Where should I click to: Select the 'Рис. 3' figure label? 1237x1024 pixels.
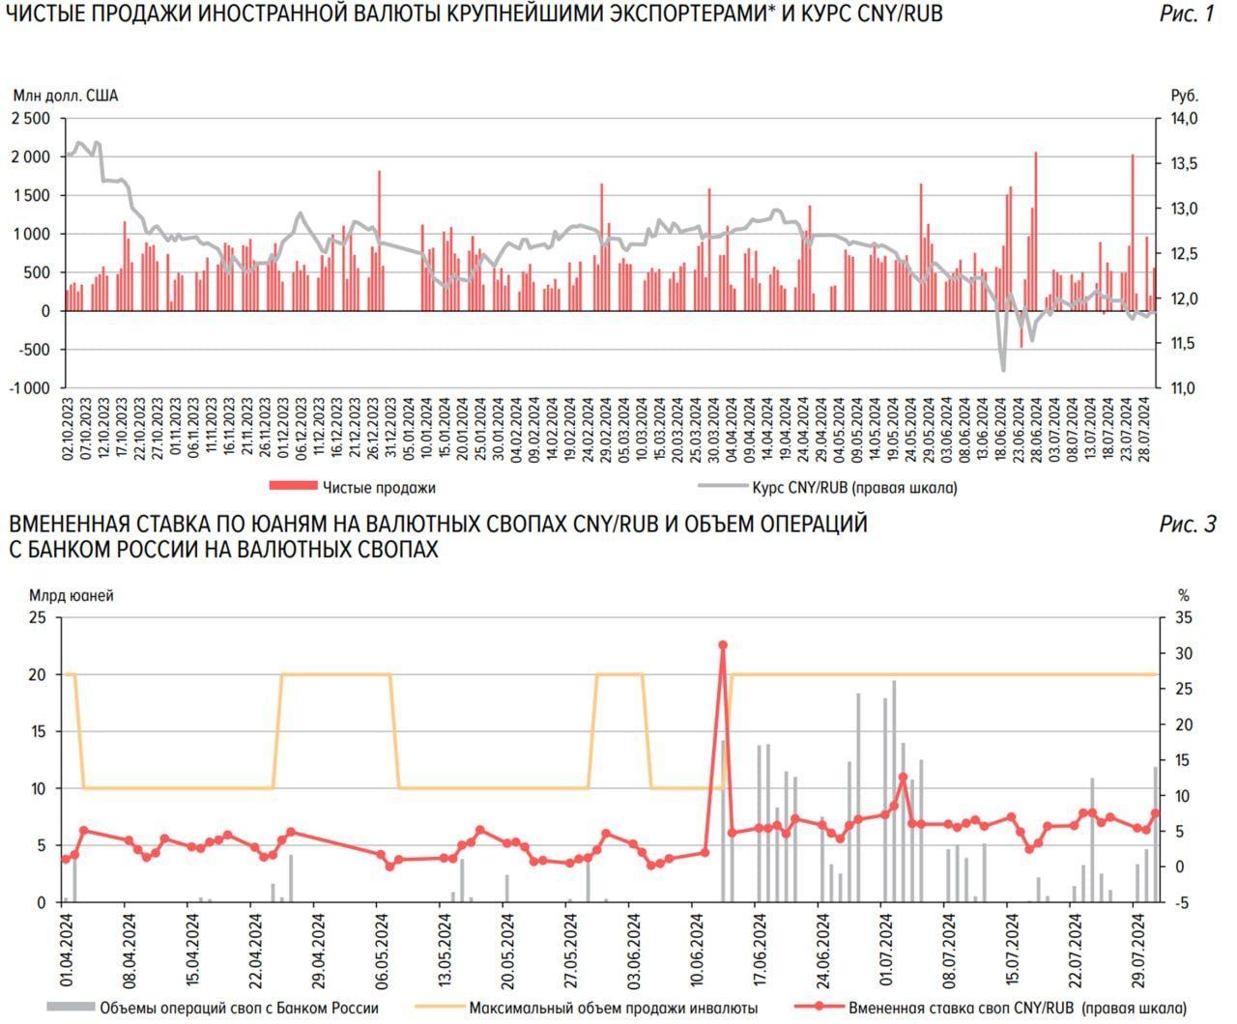click(x=1187, y=525)
